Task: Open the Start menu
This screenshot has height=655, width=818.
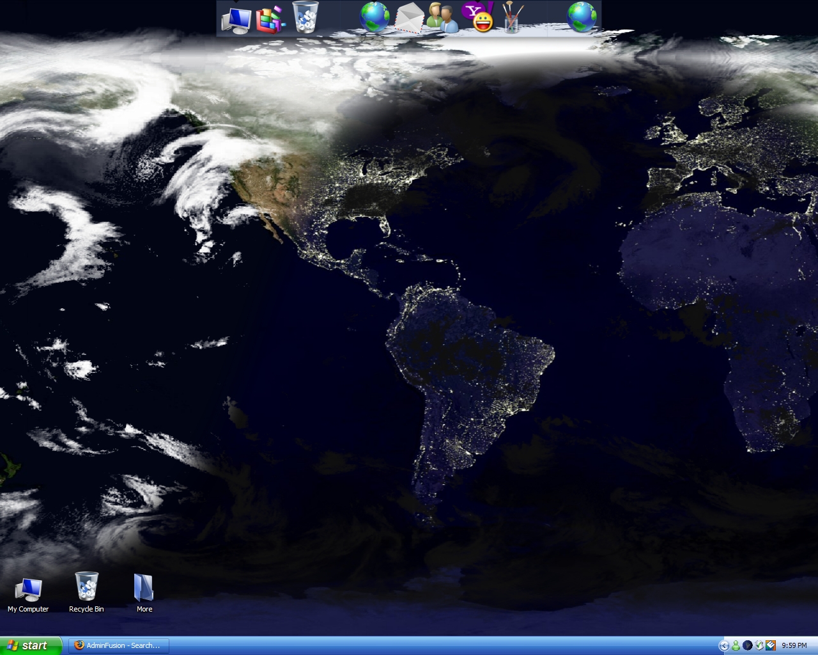Action: (31, 645)
